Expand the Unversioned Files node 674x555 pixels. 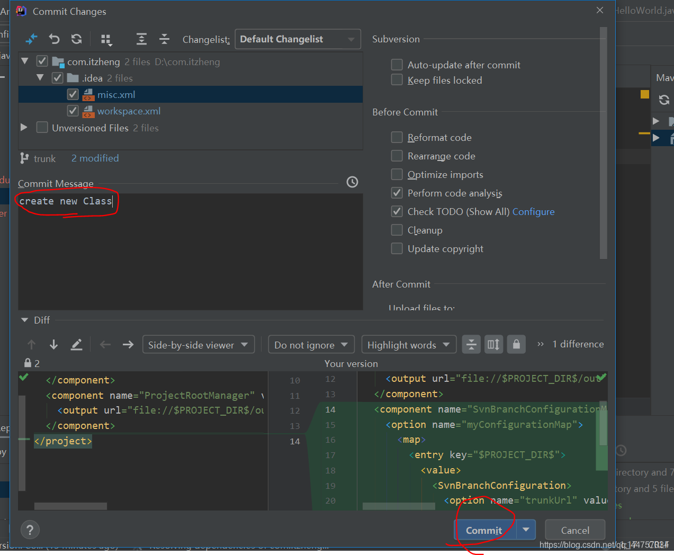24,128
